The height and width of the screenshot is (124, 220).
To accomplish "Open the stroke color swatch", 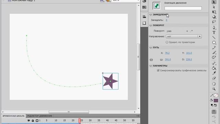I will click(216, 95).
